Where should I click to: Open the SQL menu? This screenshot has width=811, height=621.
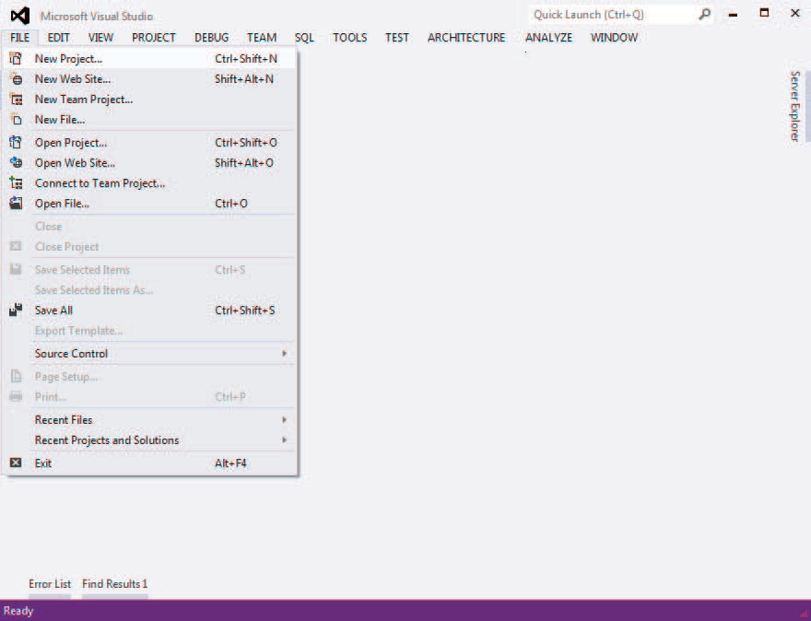pos(304,38)
